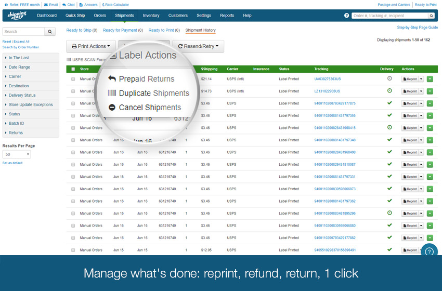Click the search magnifier button in sidebar
Screen dimensions: 442x291
click(x=50, y=32)
